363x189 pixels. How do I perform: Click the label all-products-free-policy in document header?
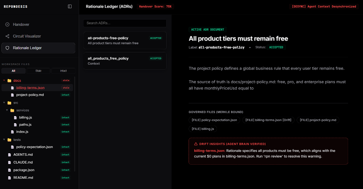click(221, 47)
